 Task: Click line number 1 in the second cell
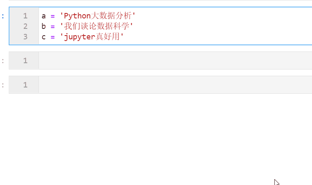coord(25,61)
